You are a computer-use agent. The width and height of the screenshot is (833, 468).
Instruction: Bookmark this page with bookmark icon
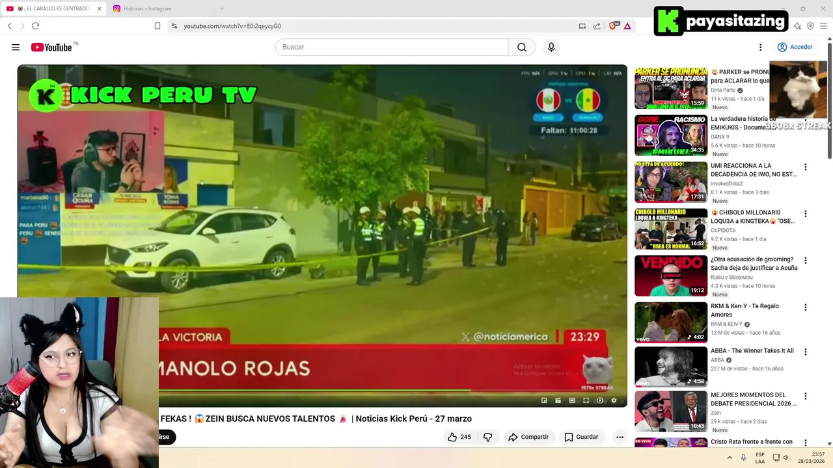(157, 26)
